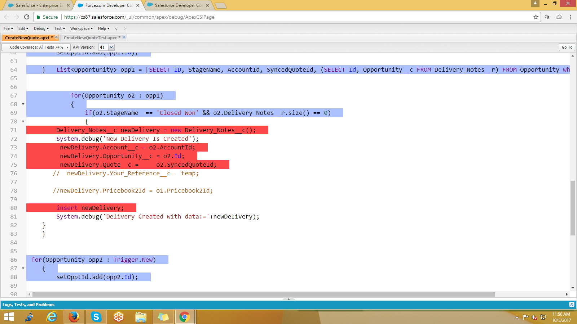Open File Explorer on the taskbar
The height and width of the screenshot is (324, 577).
pyautogui.click(x=141, y=317)
